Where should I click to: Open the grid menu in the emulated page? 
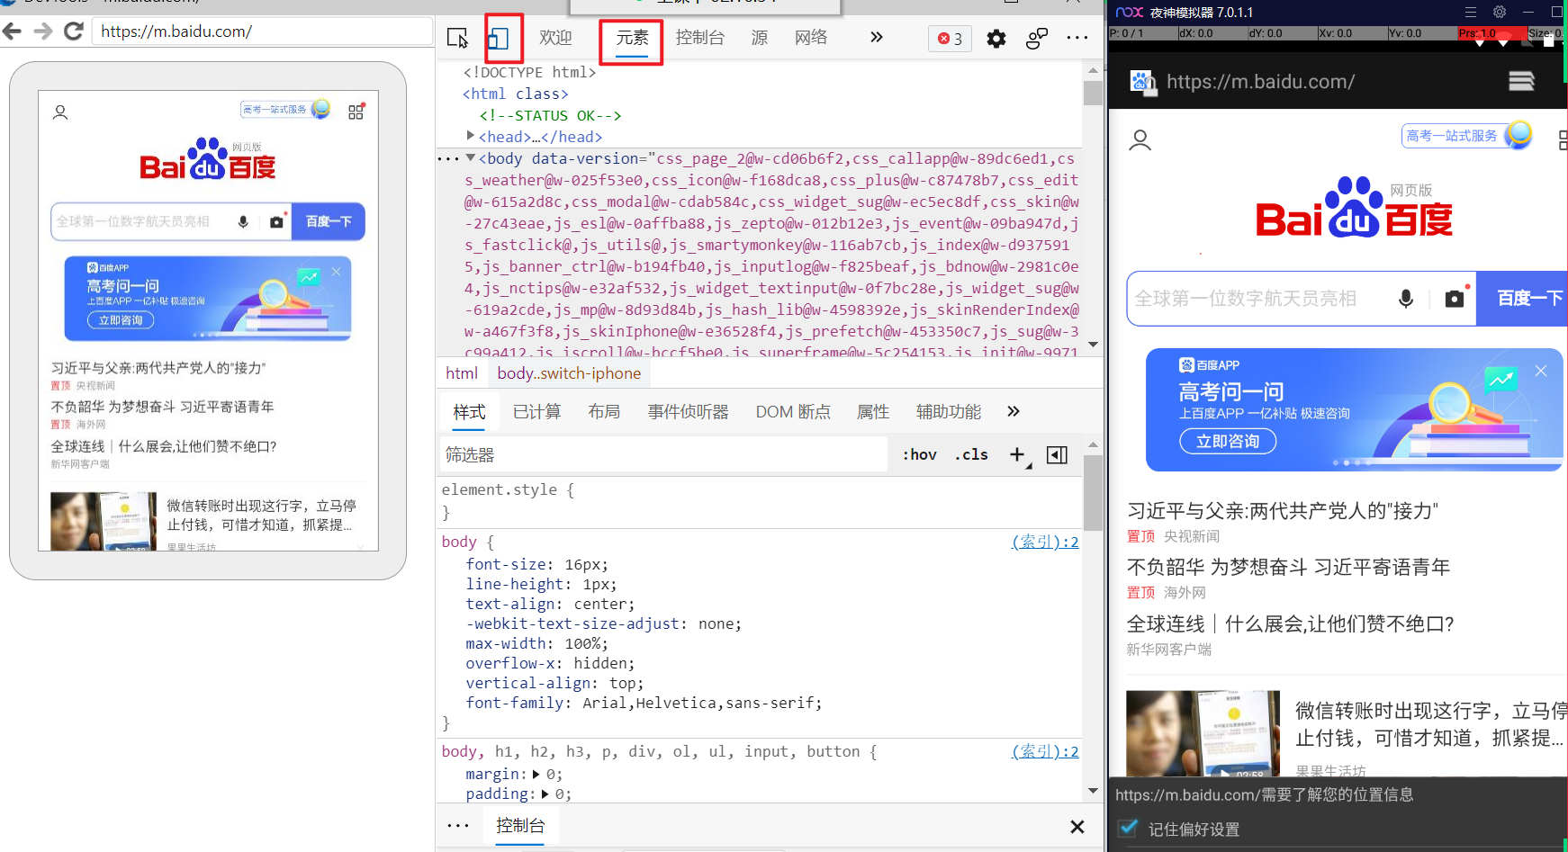tap(356, 111)
